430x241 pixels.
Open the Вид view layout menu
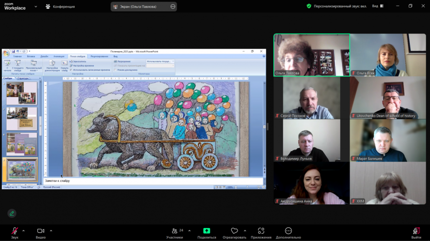tap(378, 6)
